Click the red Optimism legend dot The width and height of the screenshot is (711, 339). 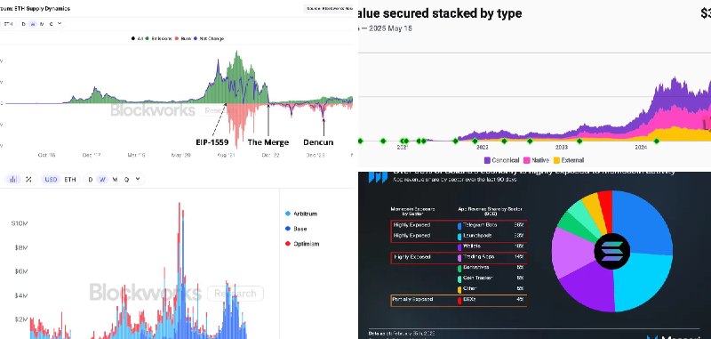click(x=288, y=244)
